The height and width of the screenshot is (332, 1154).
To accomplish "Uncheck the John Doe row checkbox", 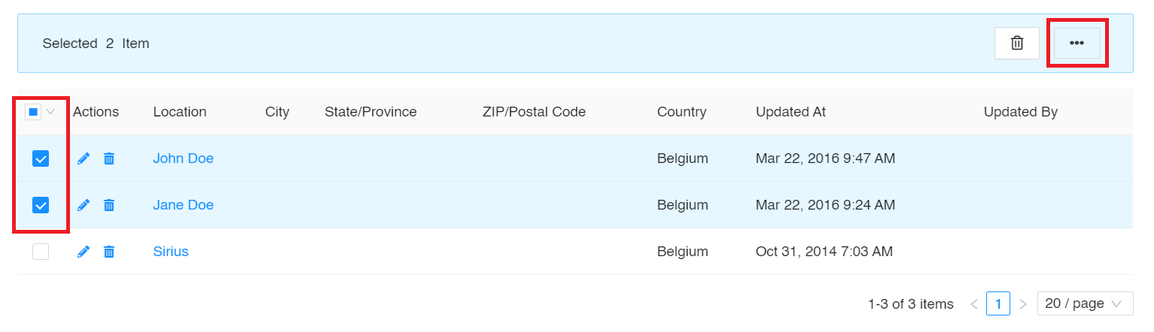I will click(x=41, y=158).
